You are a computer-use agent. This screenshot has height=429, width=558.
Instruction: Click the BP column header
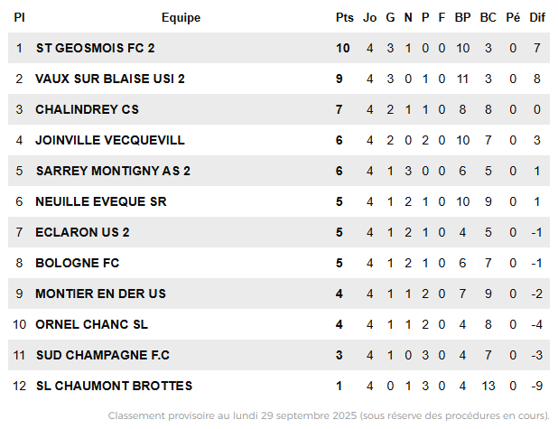(462, 17)
